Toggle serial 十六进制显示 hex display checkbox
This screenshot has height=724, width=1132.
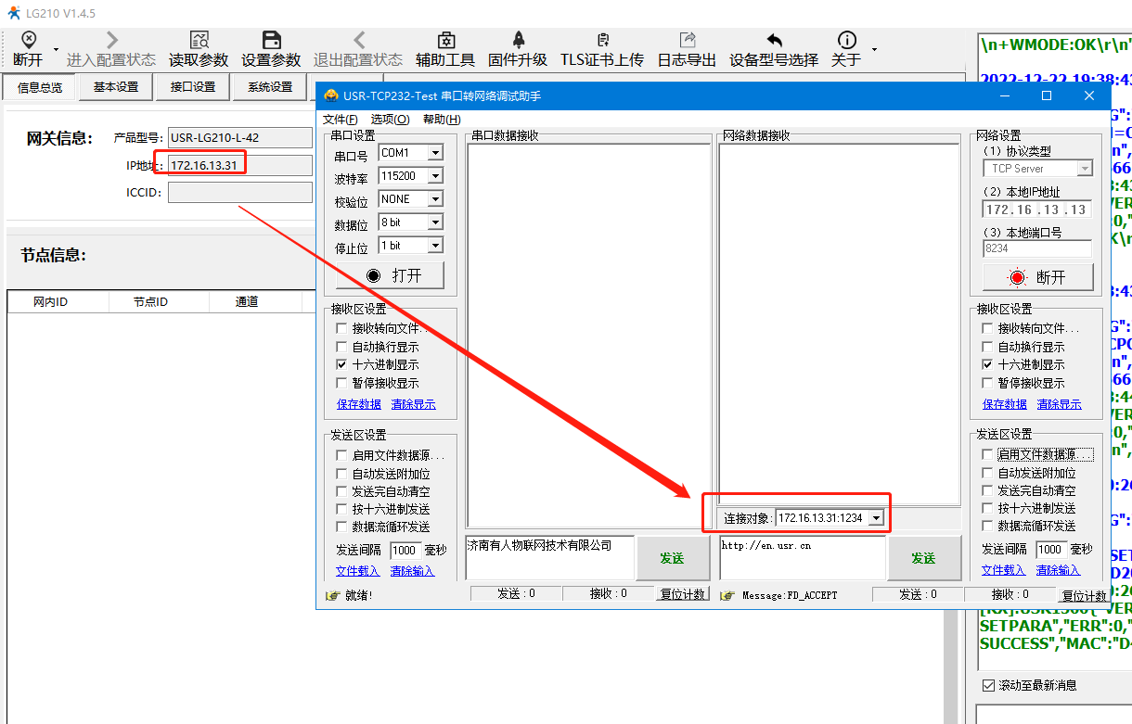[x=341, y=365]
